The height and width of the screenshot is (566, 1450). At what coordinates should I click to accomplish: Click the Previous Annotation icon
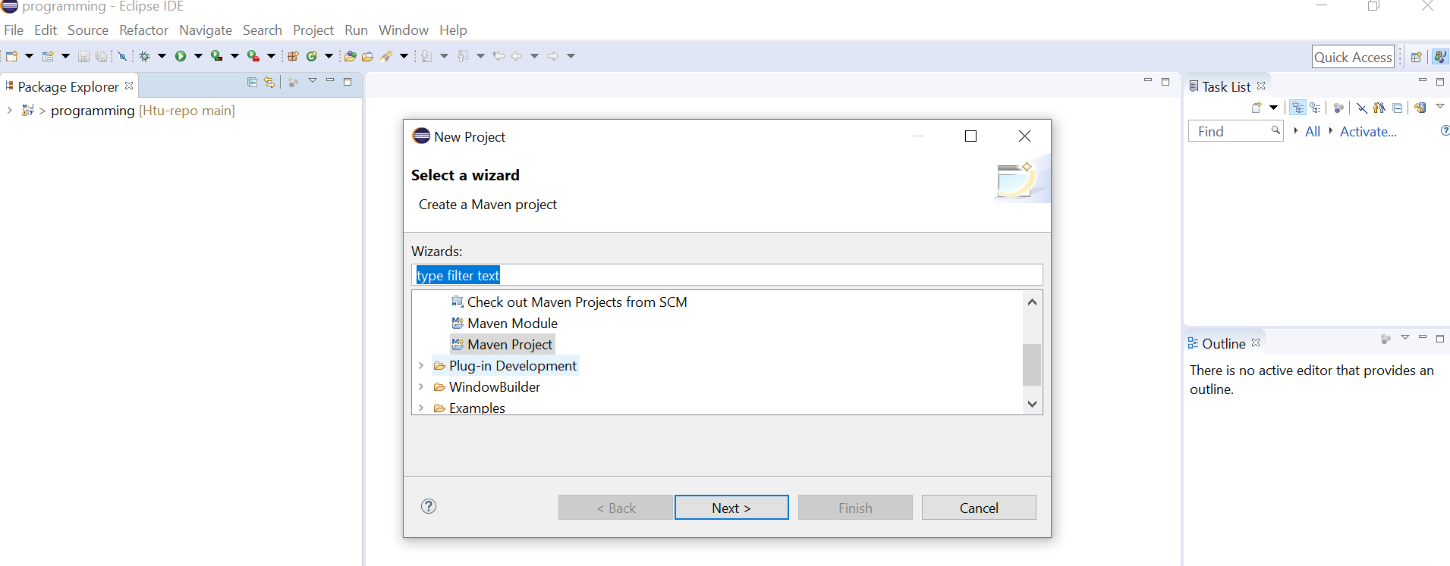click(x=463, y=56)
